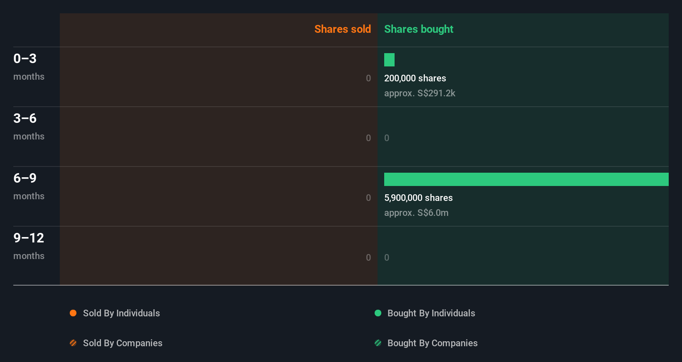Click the approx. S$291.2k amount
Image resolution: width=682 pixels, height=362 pixels.
tap(420, 93)
